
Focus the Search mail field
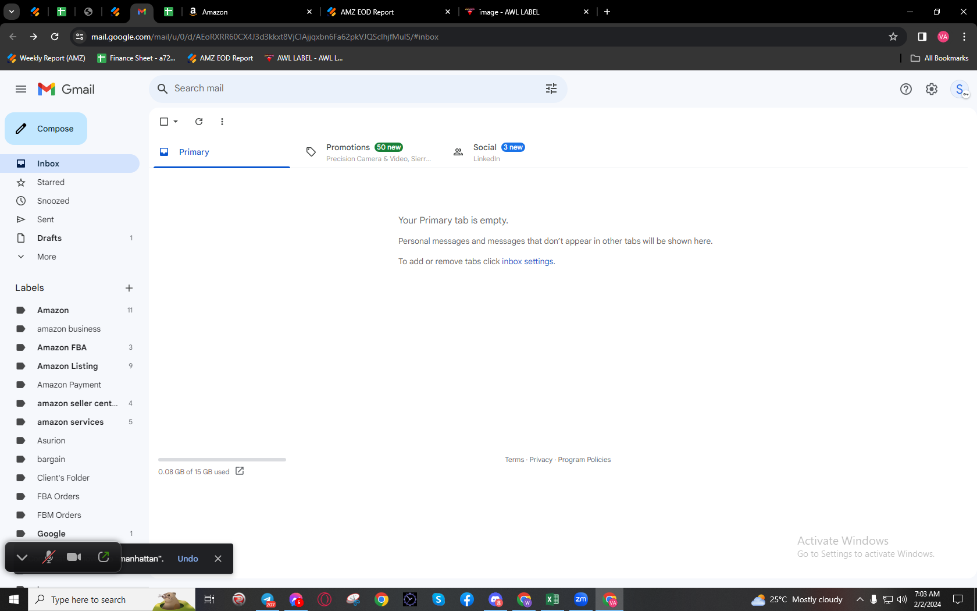coord(355,88)
